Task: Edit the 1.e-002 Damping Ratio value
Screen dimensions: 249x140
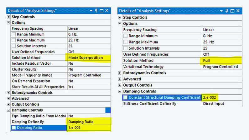Action: [89, 128]
